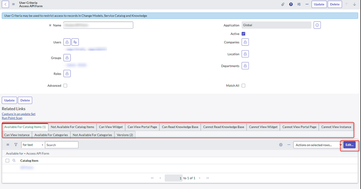Unlock the Groups field lock icon
The height and width of the screenshot is (189, 361).
[x=67, y=58]
